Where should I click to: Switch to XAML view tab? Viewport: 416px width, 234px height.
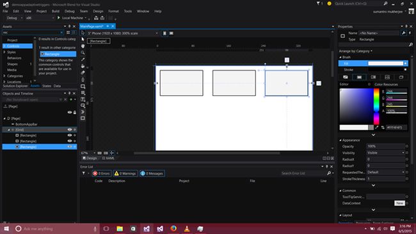coord(109,158)
